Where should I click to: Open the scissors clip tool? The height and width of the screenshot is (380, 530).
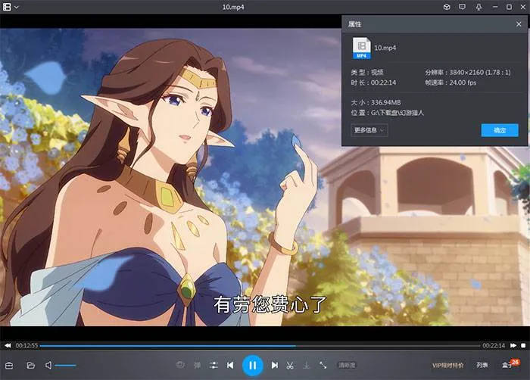[290, 365]
